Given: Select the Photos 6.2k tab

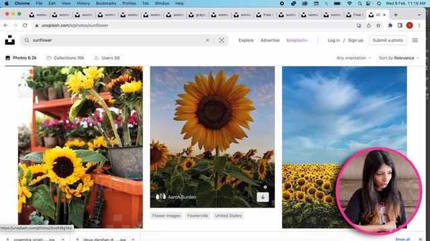Looking at the screenshot, I should [x=21, y=58].
